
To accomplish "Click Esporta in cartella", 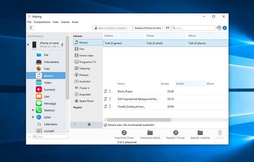I will [x=200, y=135].
